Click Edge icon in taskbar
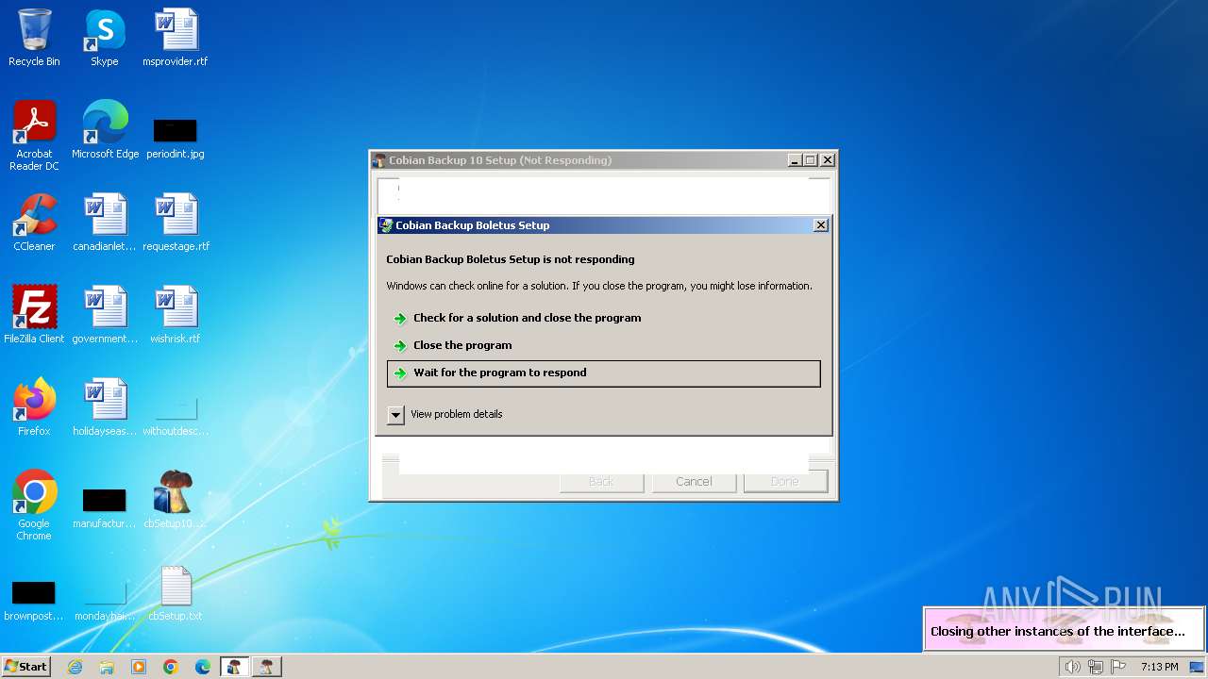The width and height of the screenshot is (1208, 679). [x=203, y=667]
